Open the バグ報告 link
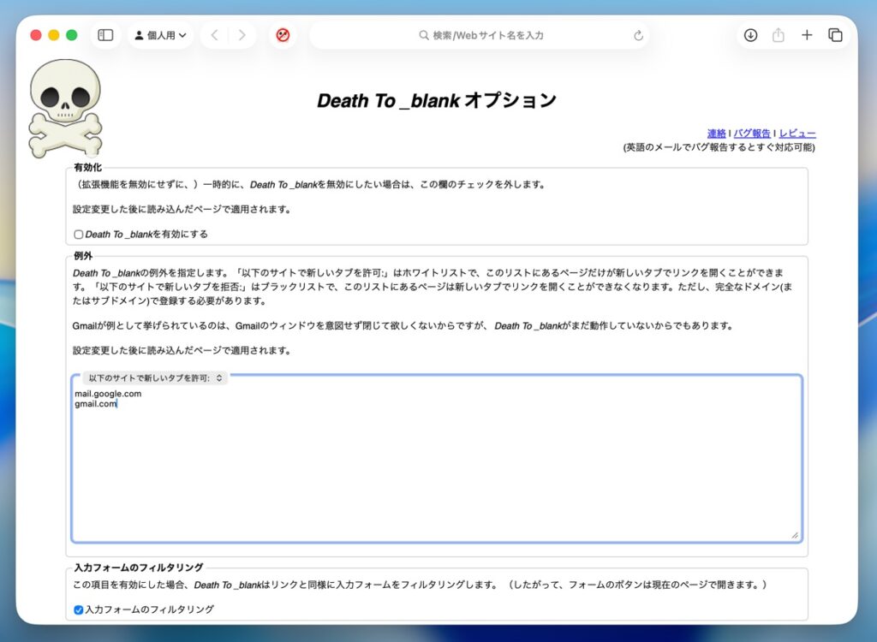This screenshot has width=877, height=642. point(752,134)
